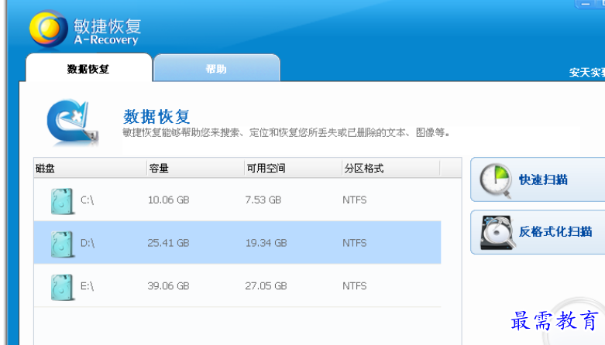
Task: Open the 帮助 tab
Action: (x=216, y=69)
